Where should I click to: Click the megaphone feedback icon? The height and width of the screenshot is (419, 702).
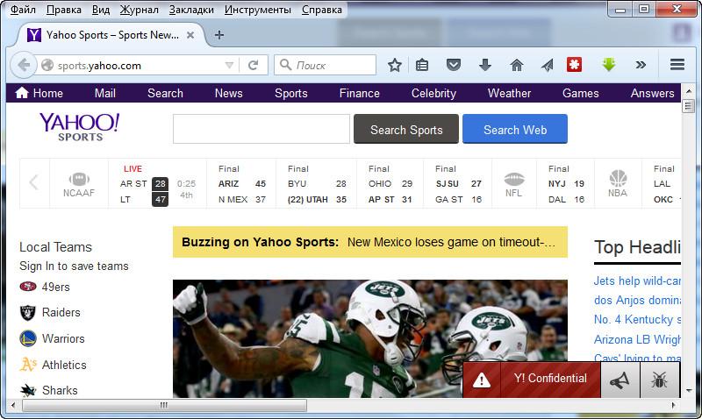pos(620,380)
